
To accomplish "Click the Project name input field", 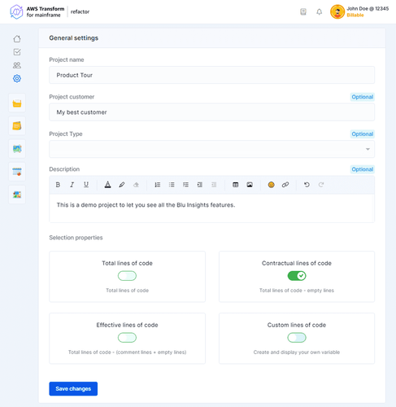I will (x=211, y=75).
